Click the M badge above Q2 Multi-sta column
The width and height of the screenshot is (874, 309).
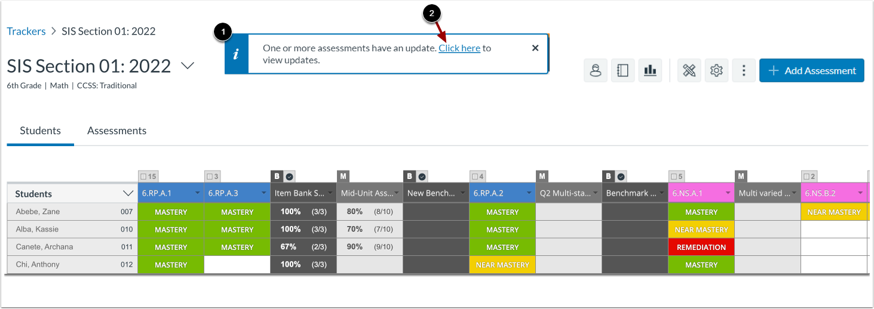click(542, 177)
